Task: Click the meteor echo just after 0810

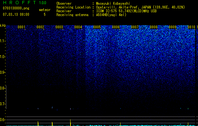Action: tap(188, 108)
